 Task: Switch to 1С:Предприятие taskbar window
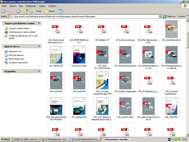tap(55, 139)
